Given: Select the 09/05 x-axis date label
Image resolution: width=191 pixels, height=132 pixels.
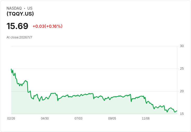Looking at the screenshot, I should pyautogui.click(x=112, y=118).
